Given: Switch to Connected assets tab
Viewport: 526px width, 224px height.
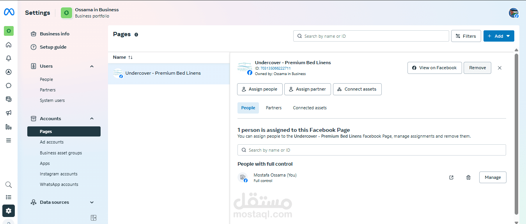Looking at the screenshot, I should coord(310,108).
